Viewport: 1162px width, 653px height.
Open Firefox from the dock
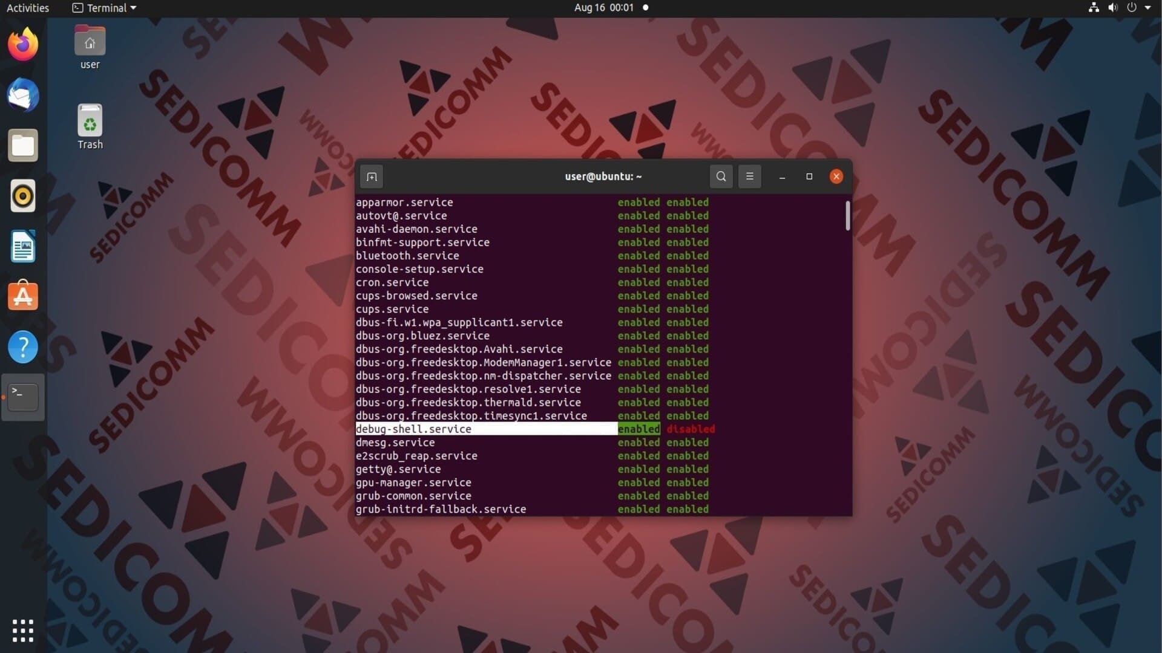pyautogui.click(x=23, y=44)
